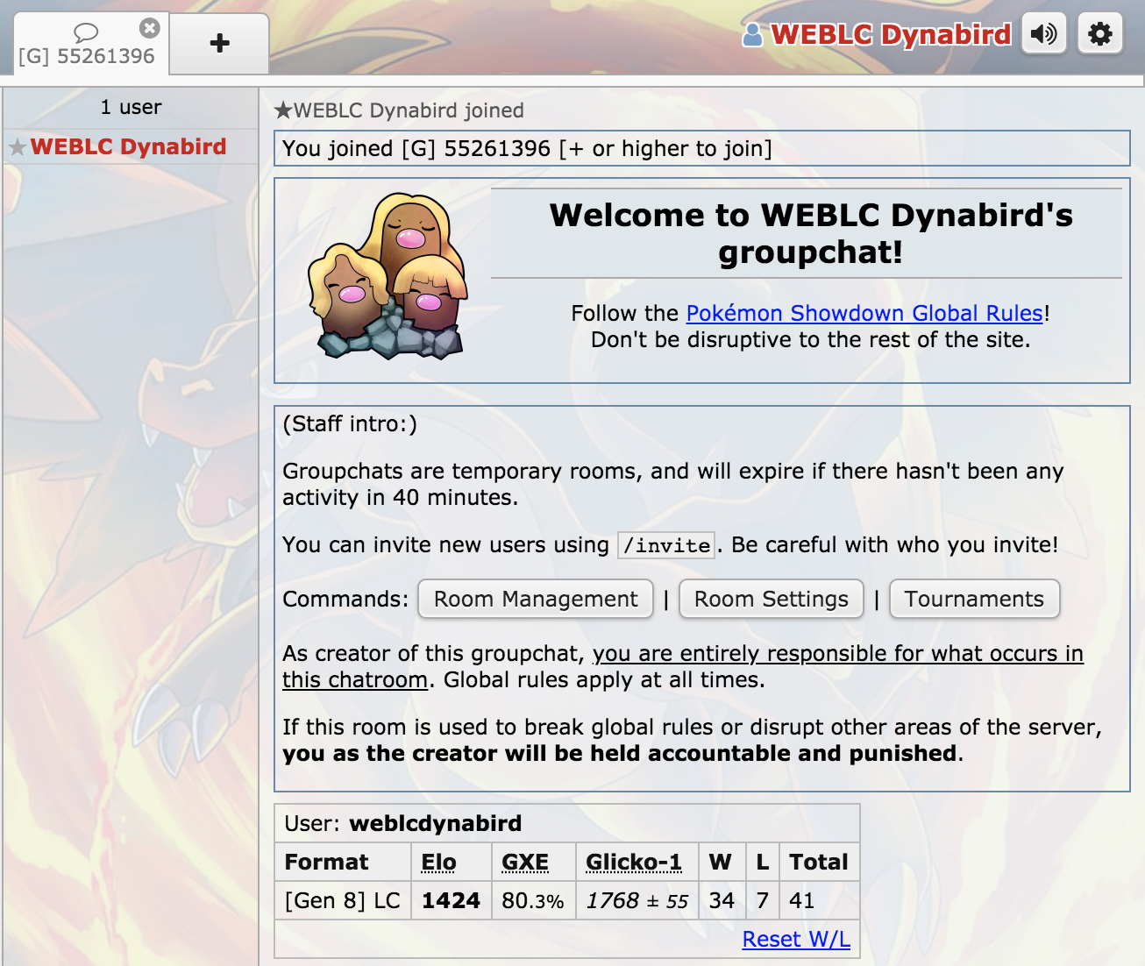Click the Reset W/L link
Image resolution: width=1145 pixels, height=966 pixels.
pos(796,939)
